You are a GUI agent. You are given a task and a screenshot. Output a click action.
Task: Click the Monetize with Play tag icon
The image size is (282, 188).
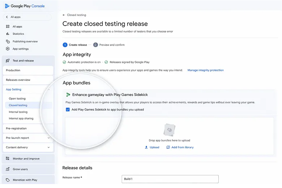coord(8,180)
